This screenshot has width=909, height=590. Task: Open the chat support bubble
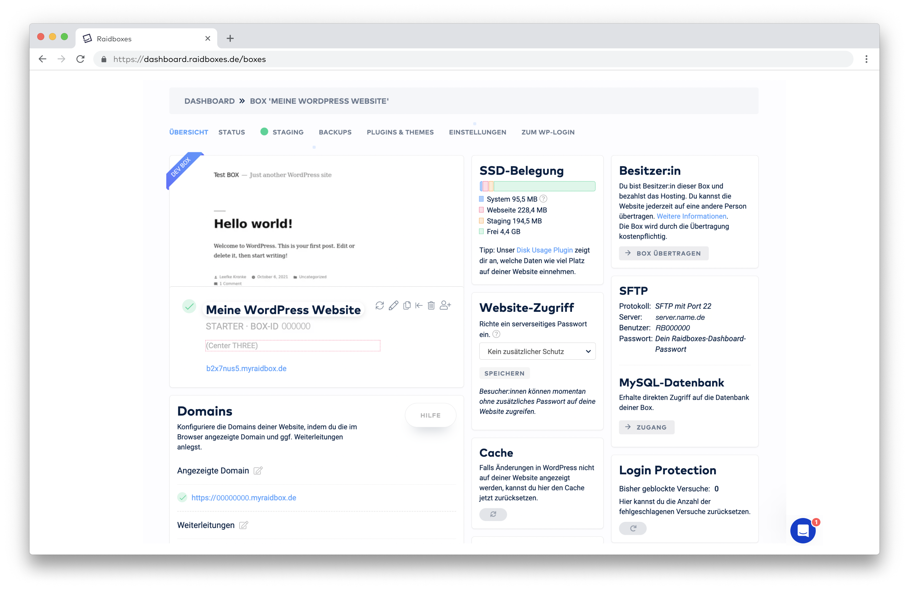click(x=803, y=530)
